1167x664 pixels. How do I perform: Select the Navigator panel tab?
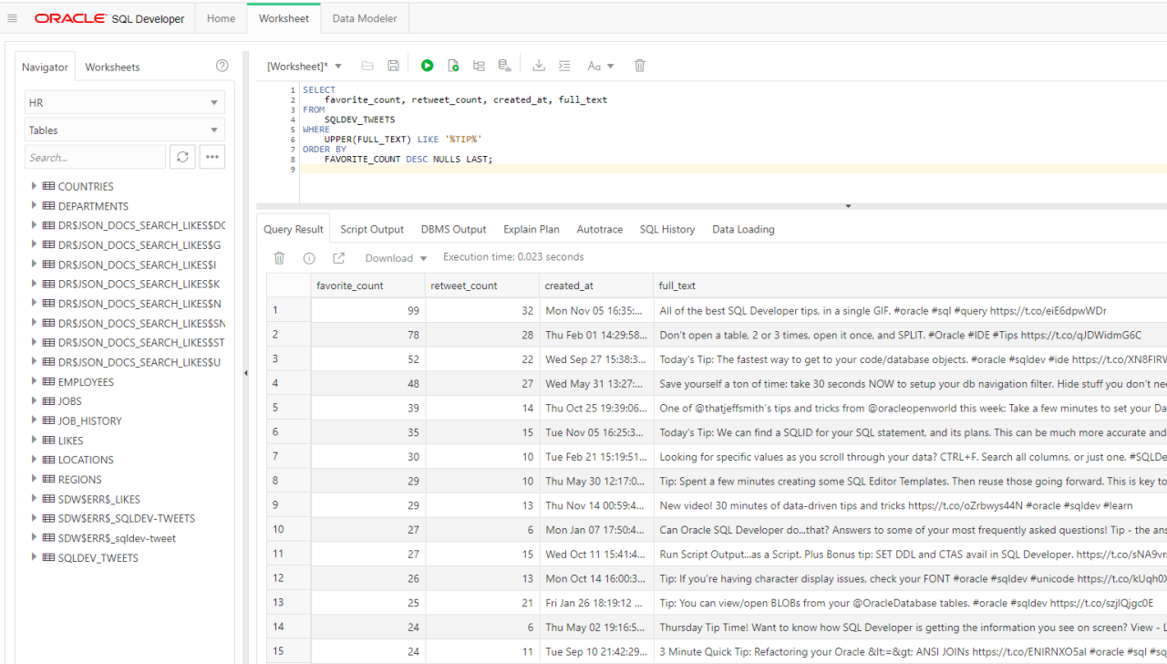[45, 67]
